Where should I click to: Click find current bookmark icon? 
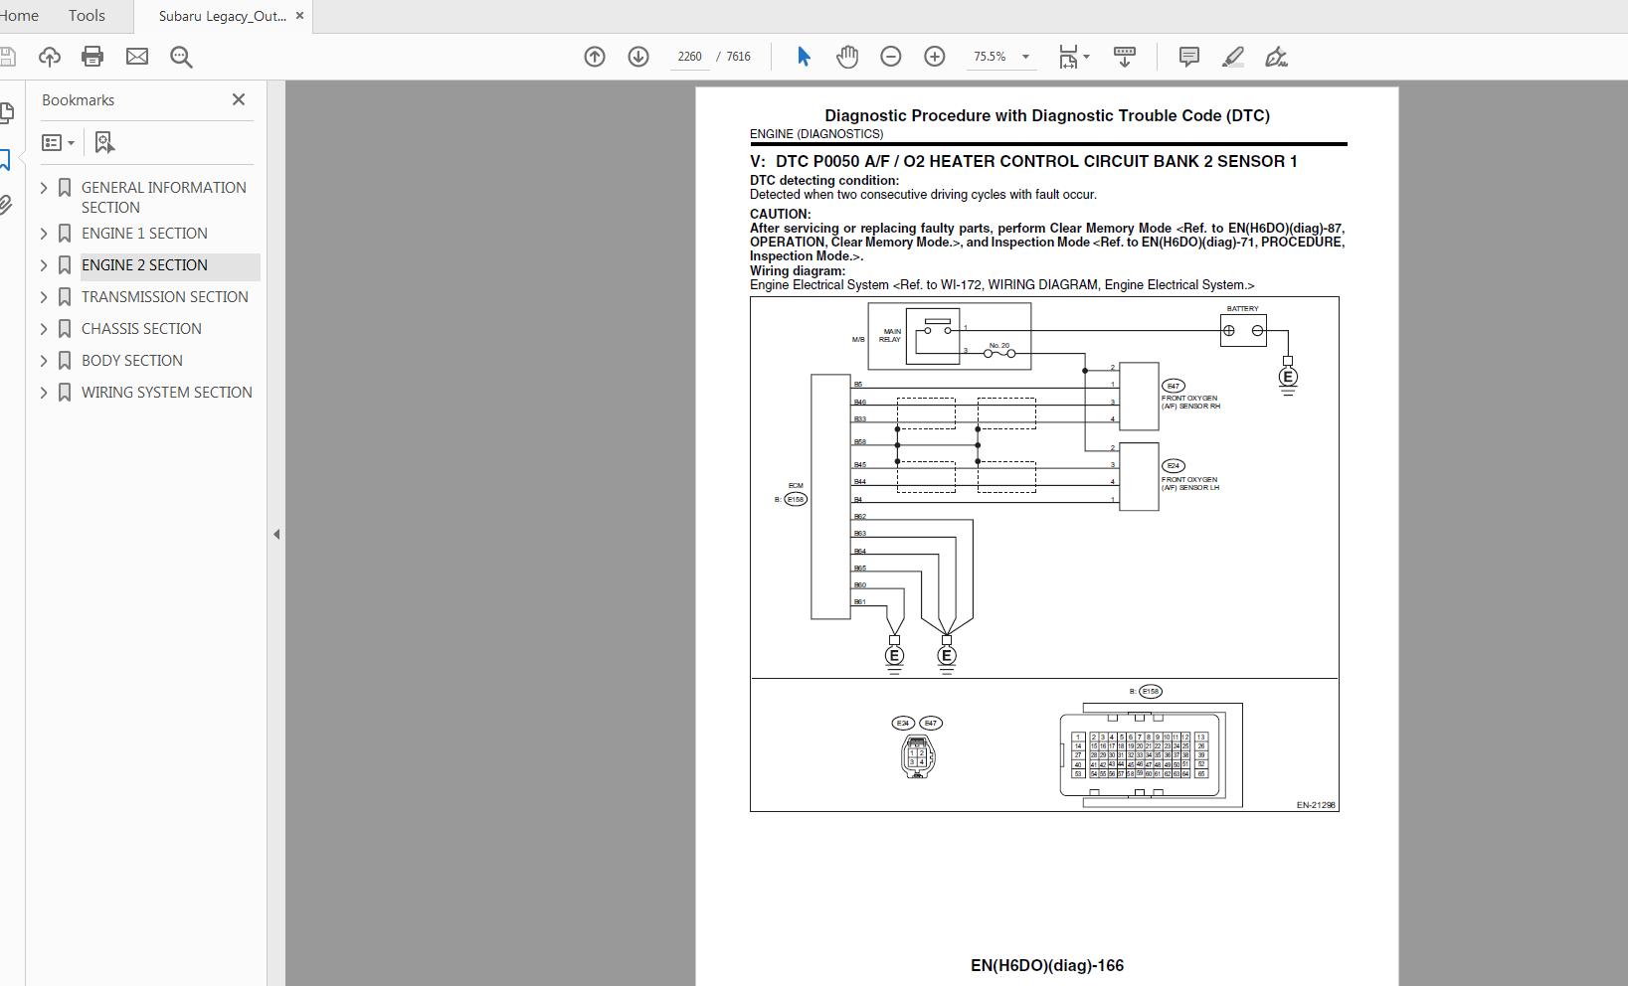104,142
